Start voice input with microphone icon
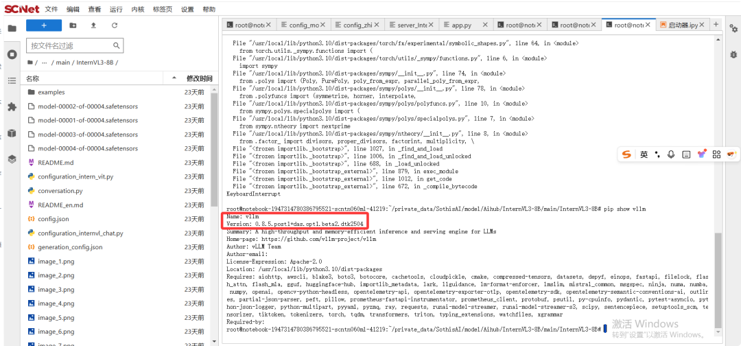The height and width of the screenshot is (346, 741). [x=670, y=154]
